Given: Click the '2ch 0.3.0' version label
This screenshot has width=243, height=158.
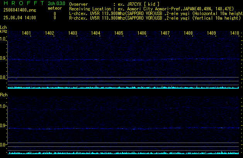Looking at the screenshot, I should pyautogui.click(x=56, y=3).
